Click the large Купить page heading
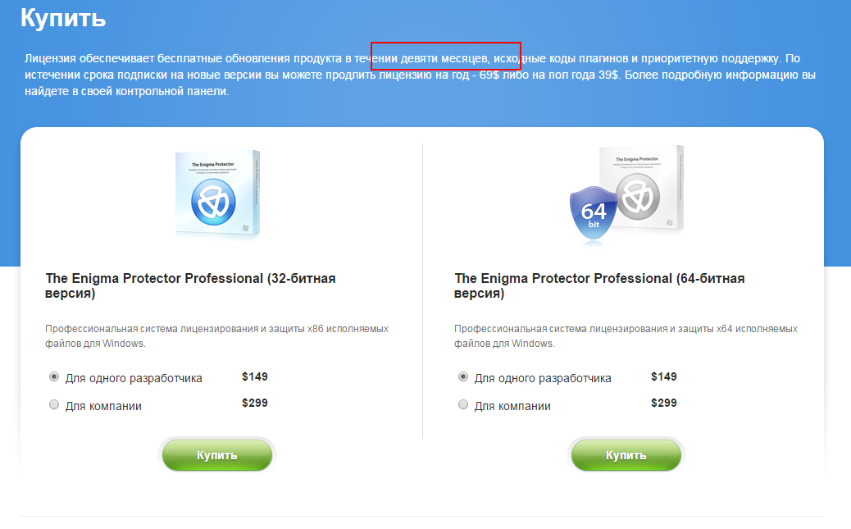This screenshot has height=529, width=851. point(63,18)
